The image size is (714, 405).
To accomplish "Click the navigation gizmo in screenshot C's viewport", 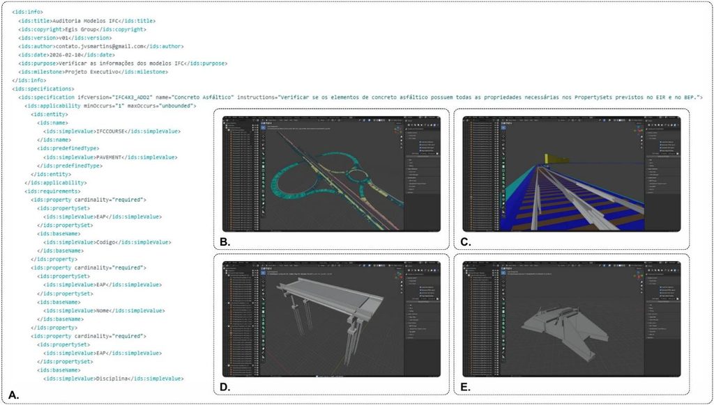I will (x=638, y=129).
